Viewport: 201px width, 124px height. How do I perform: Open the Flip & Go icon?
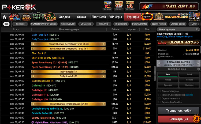(147, 17)
